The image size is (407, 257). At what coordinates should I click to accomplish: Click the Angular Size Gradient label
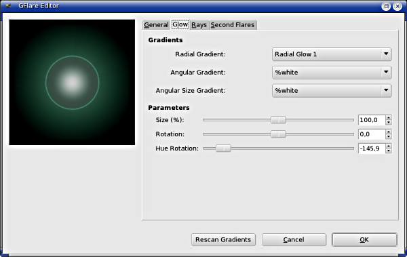point(191,91)
